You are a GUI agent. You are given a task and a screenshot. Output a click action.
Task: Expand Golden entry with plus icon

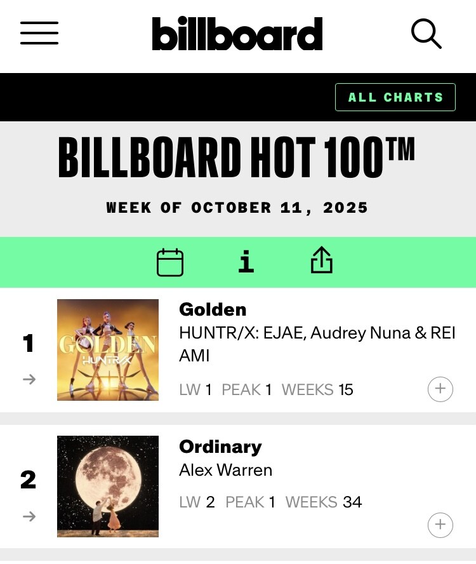(x=440, y=389)
